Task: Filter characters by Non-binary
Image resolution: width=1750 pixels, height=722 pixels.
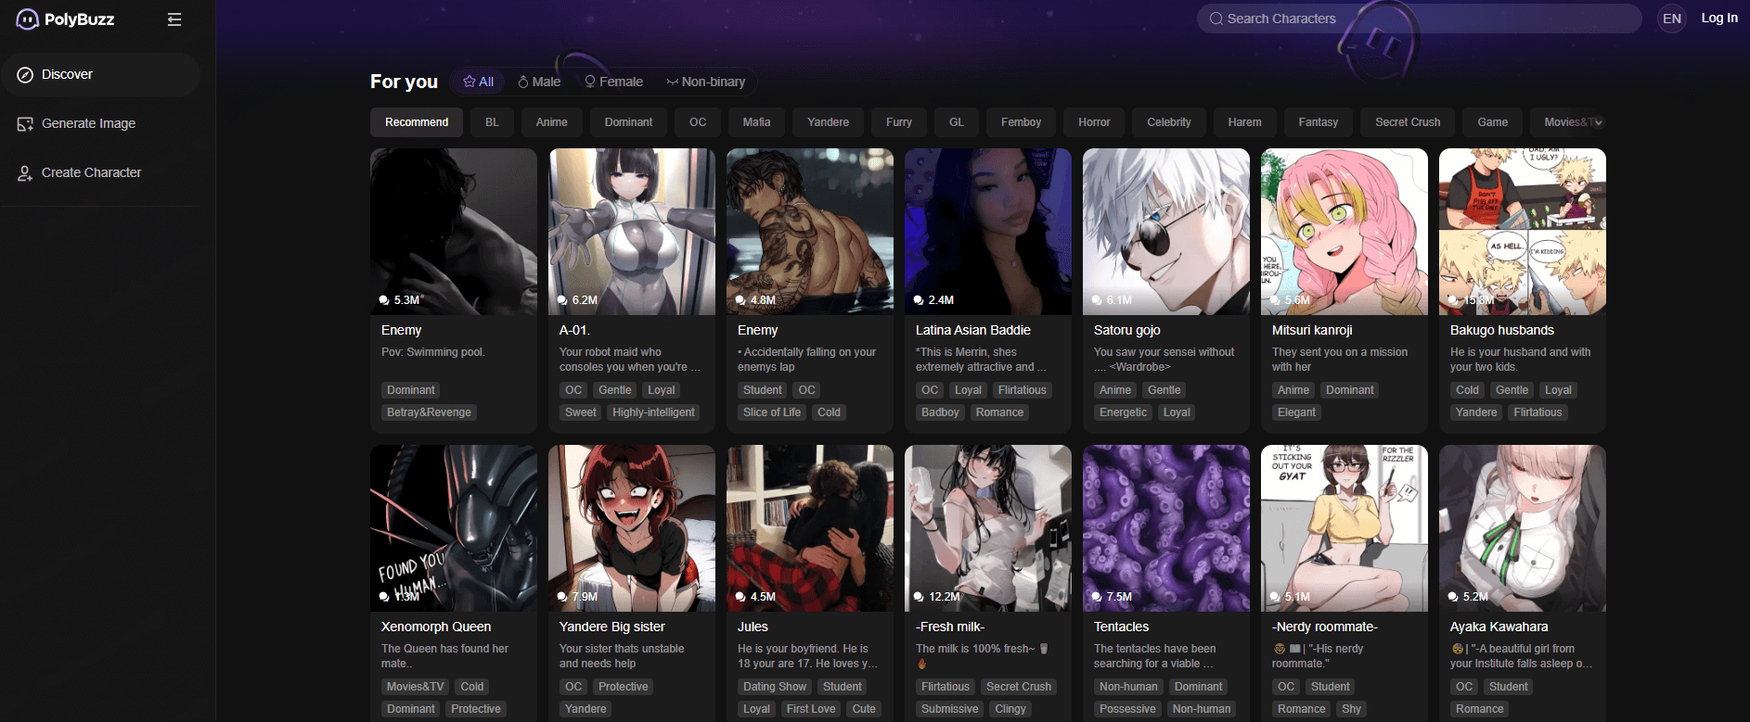Action: pos(705,82)
